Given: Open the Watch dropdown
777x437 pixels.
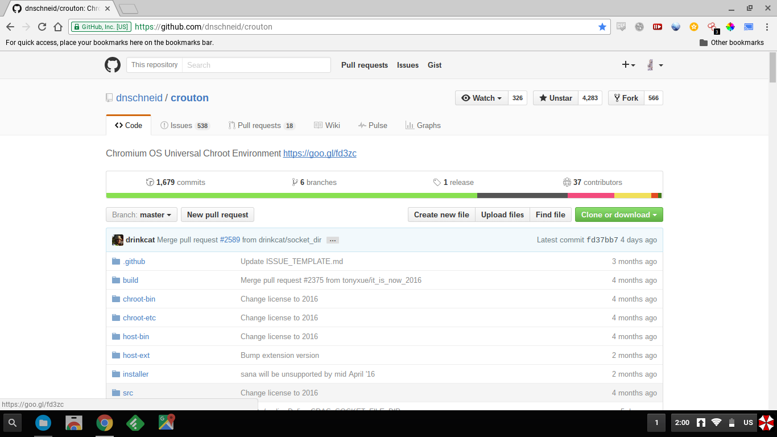Looking at the screenshot, I should point(481,98).
